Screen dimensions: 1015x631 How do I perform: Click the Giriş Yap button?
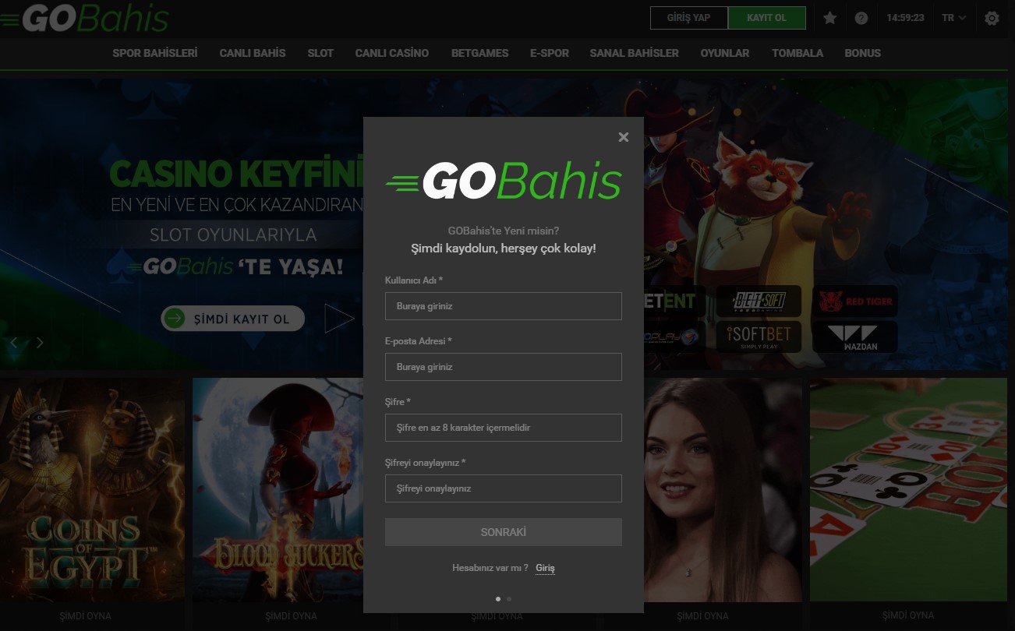pyautogui.click(x=689, y=18)
